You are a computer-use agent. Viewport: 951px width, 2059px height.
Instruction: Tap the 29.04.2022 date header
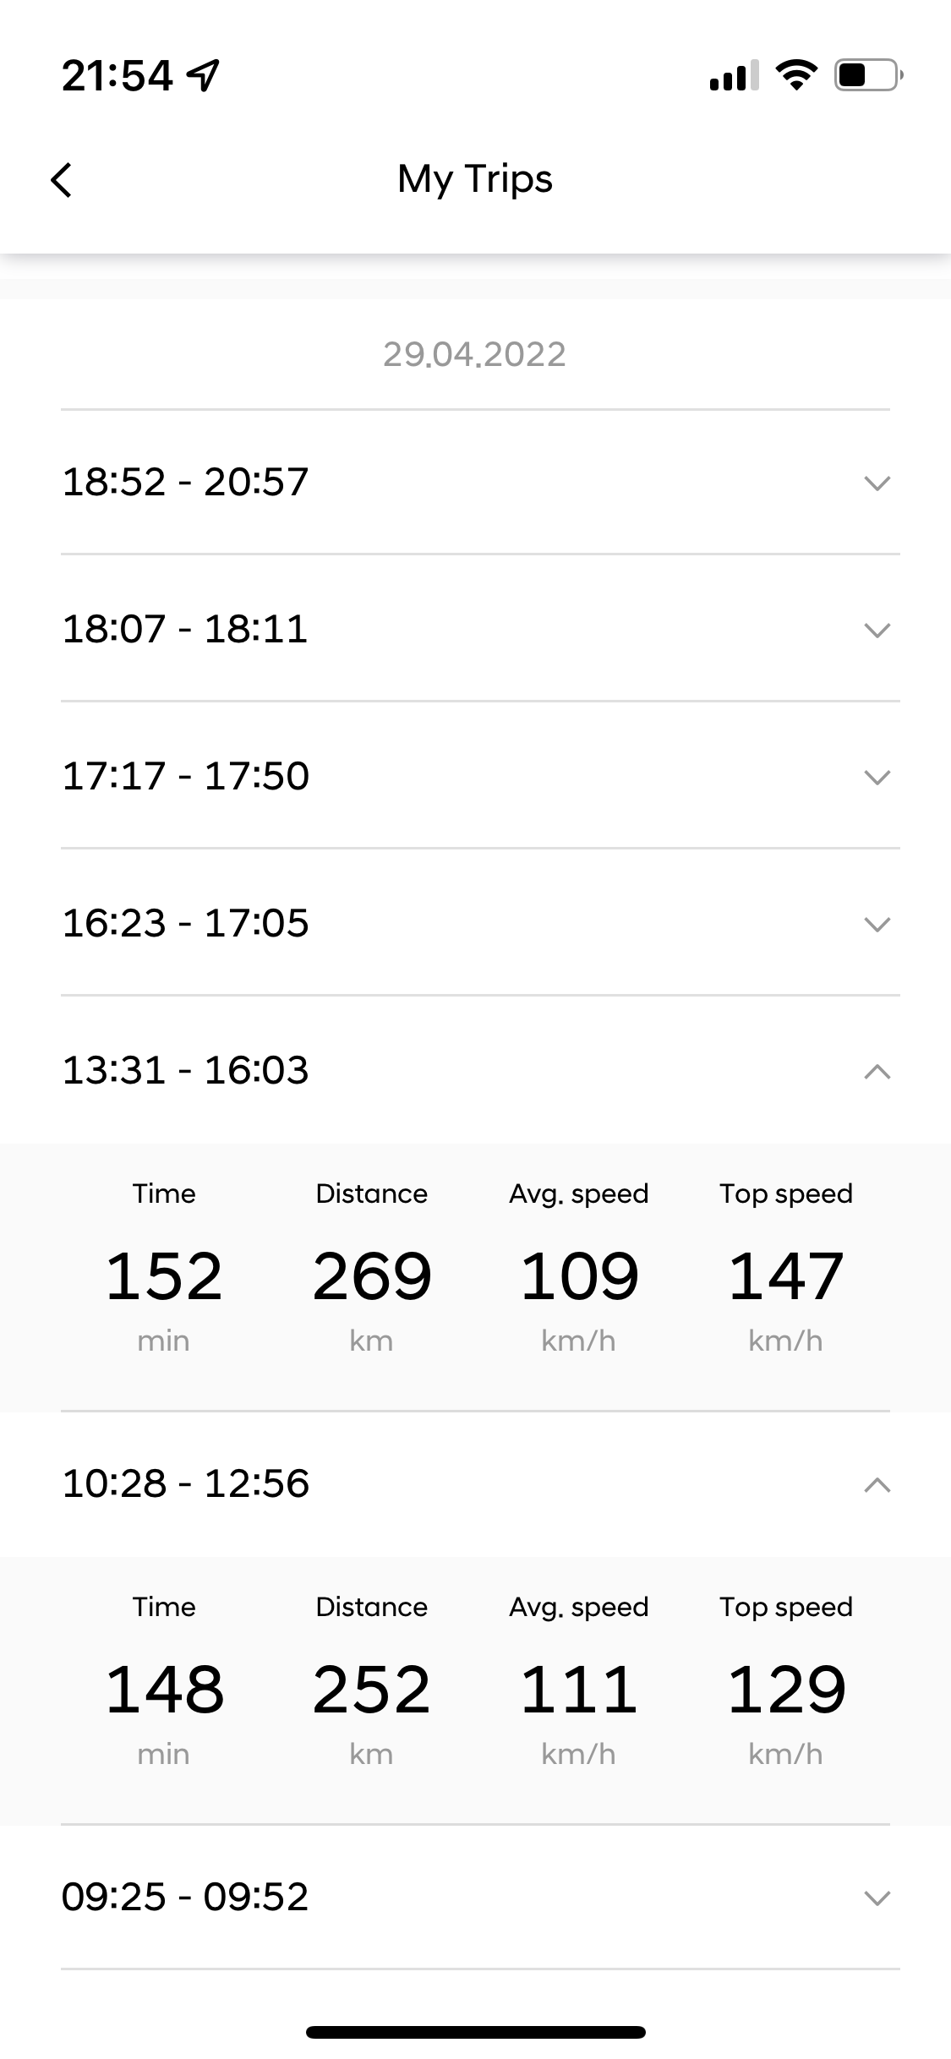[474, 354]
